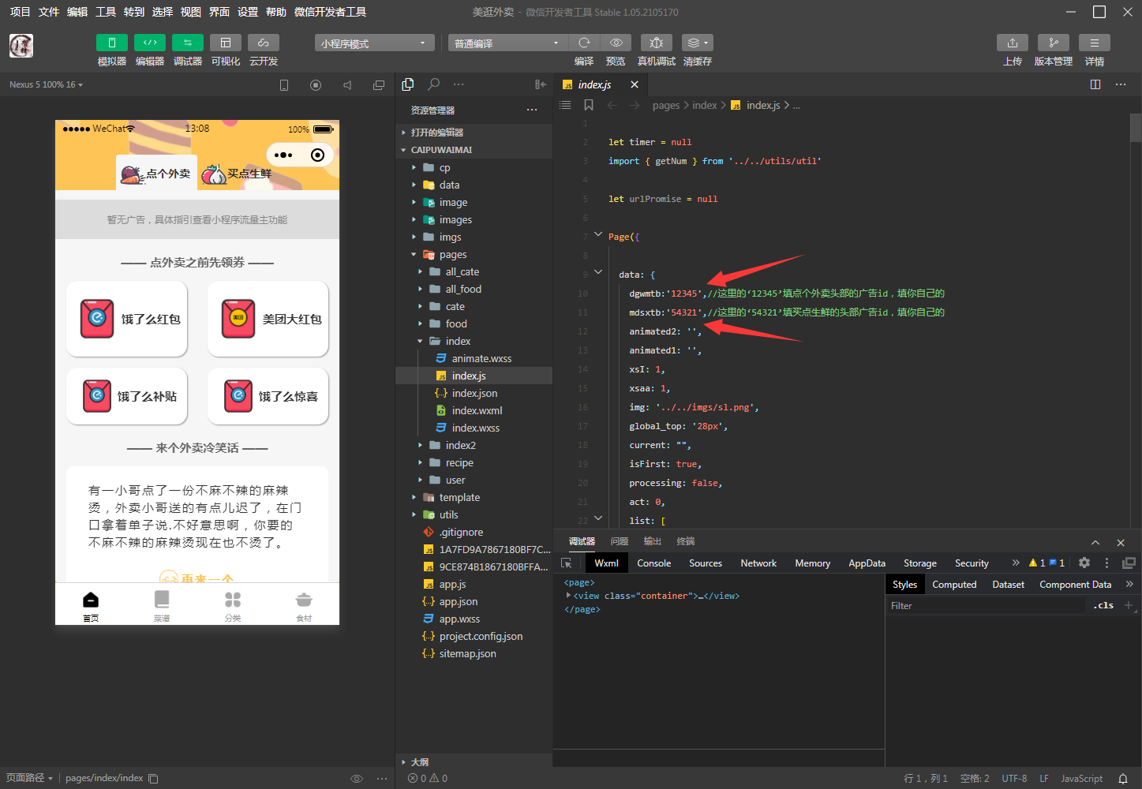This screenshot has height=789, width=1142.
Task: Open version management (版本管理)
Action: 1054,43
